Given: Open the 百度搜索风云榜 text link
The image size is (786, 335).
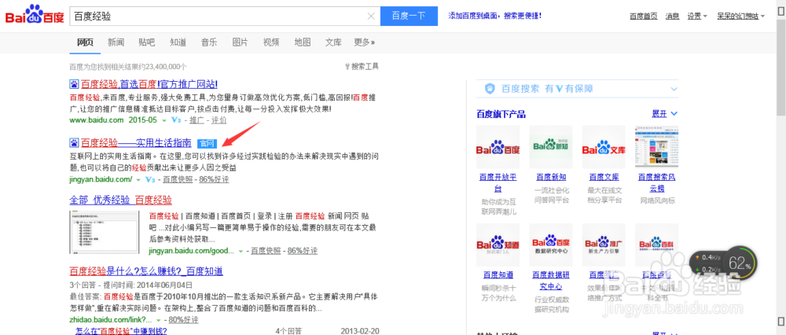Looking at the screenshot, I should [656, 182].
